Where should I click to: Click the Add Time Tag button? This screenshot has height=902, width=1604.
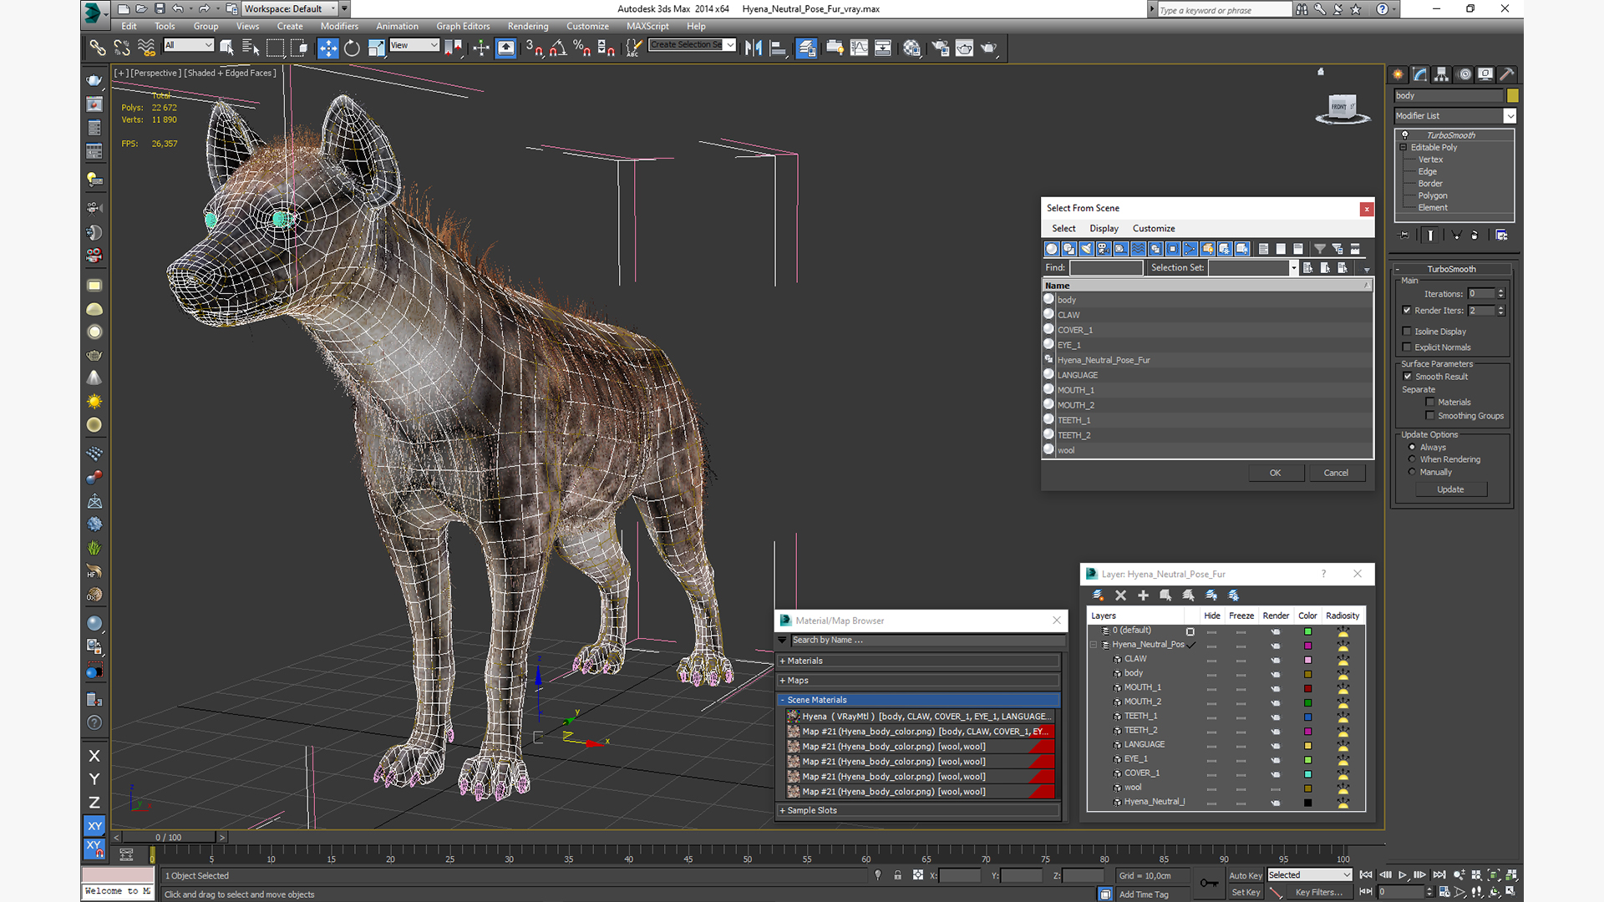tap(1143, 894)
